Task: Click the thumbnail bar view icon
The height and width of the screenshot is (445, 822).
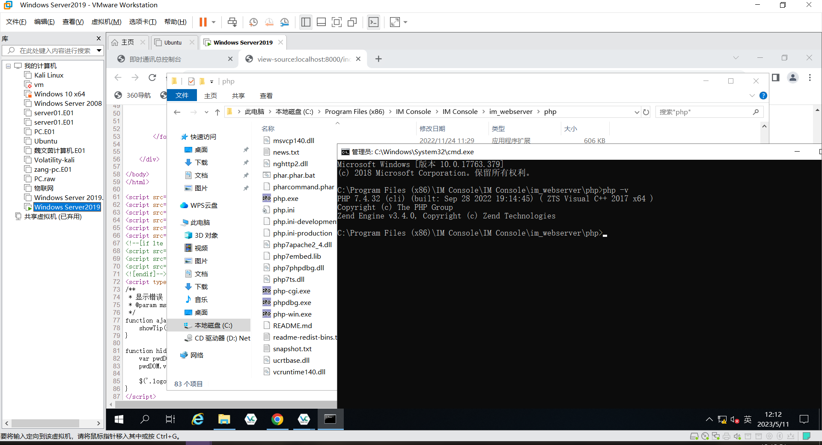Action: 321,22
